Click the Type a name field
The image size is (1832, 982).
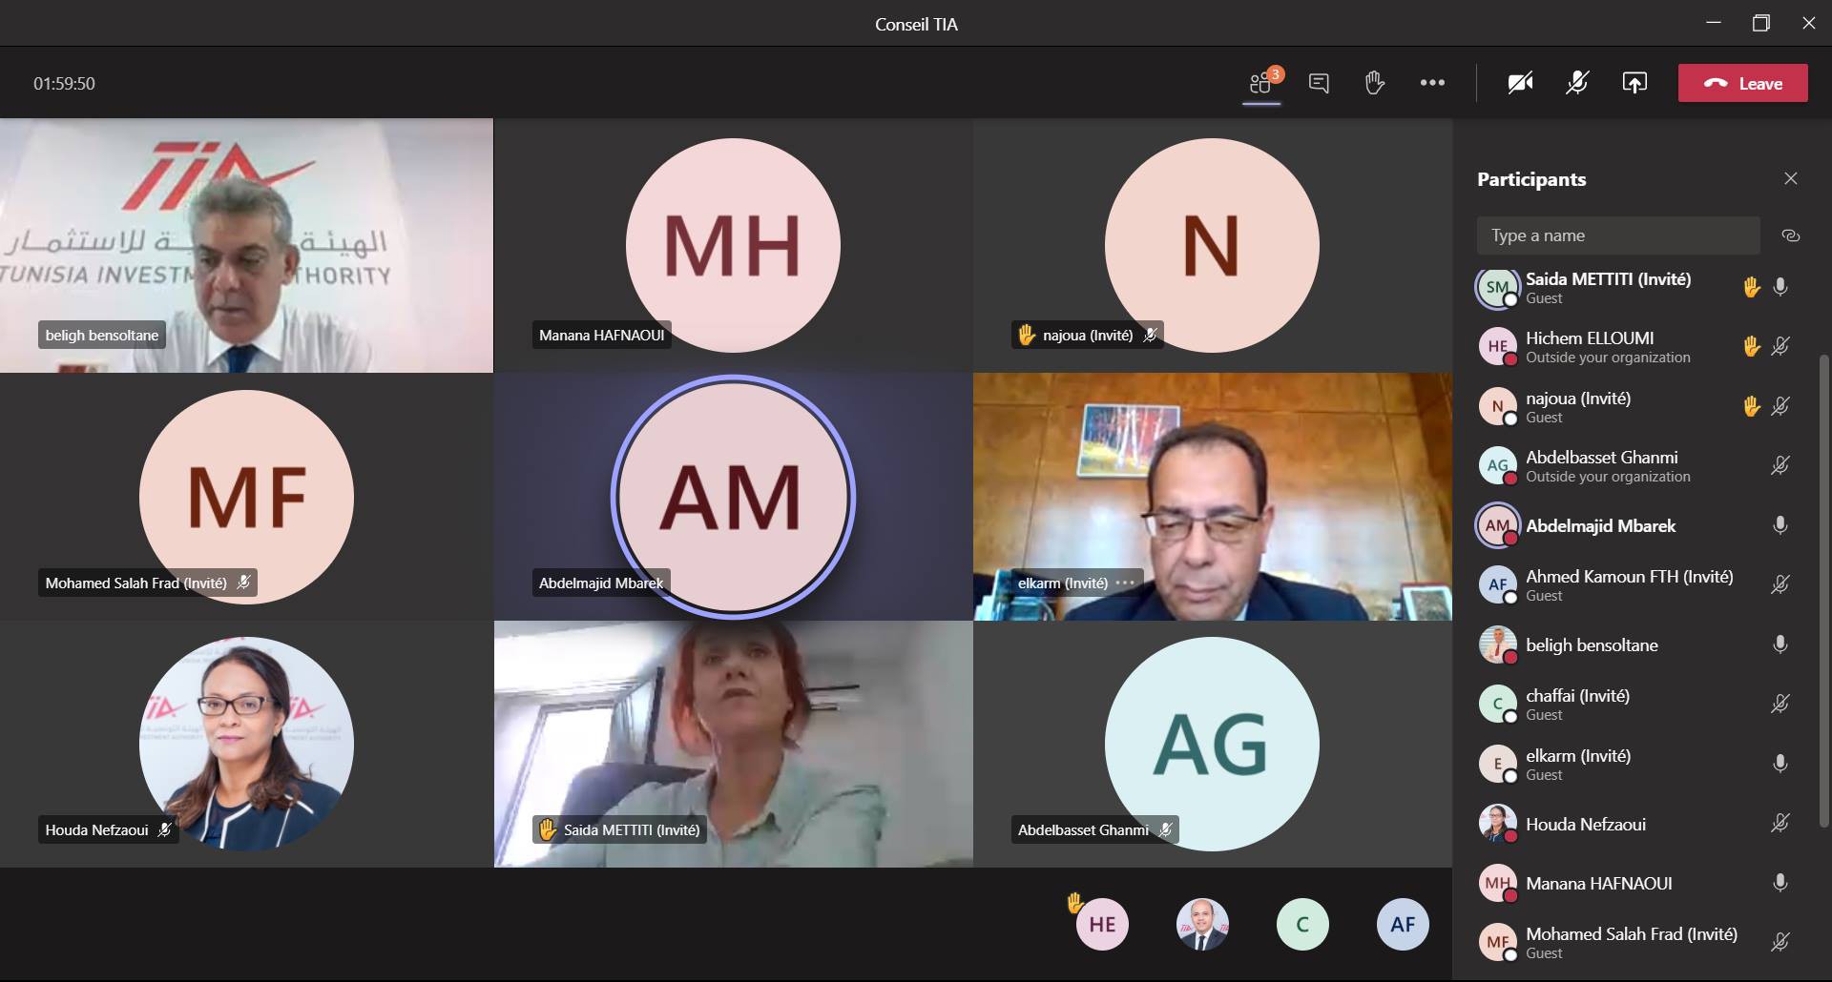[1617, 235]
